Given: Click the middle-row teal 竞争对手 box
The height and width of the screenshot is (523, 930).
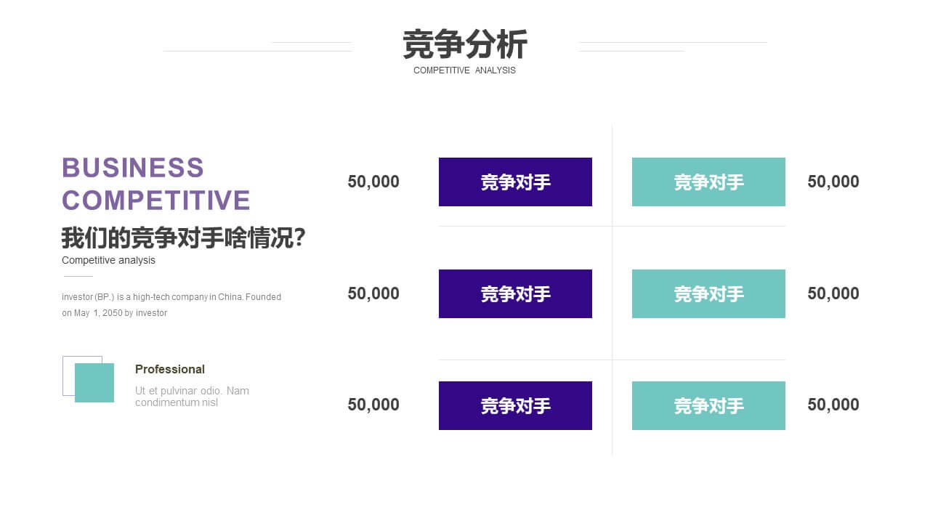Looking at the screenshot, I should 708,293.
